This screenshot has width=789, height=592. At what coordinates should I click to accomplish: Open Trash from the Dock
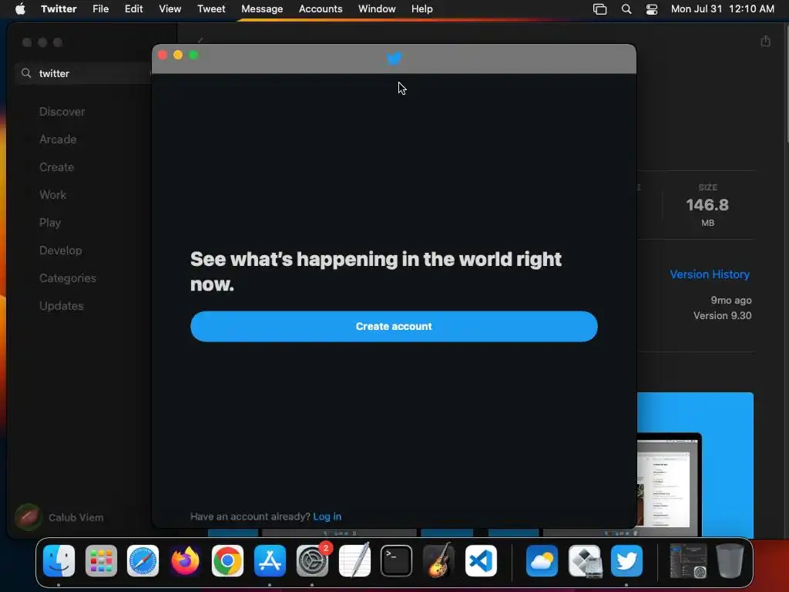click(730, 561)
